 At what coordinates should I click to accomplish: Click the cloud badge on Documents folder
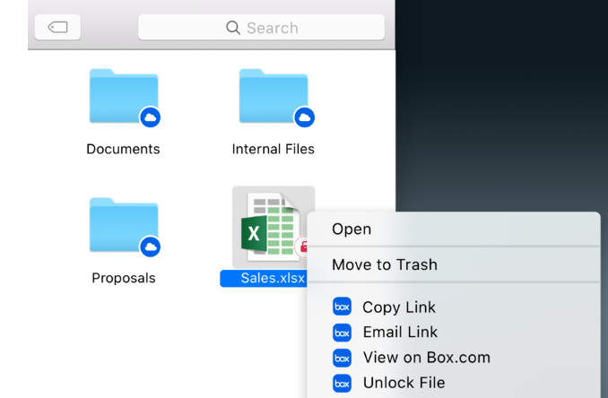[150, 117]
